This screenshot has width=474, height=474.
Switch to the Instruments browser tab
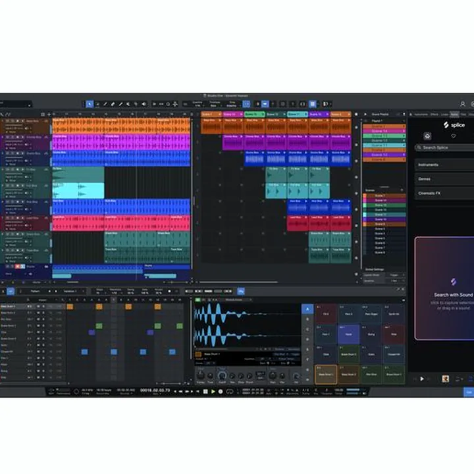[421, 115]
